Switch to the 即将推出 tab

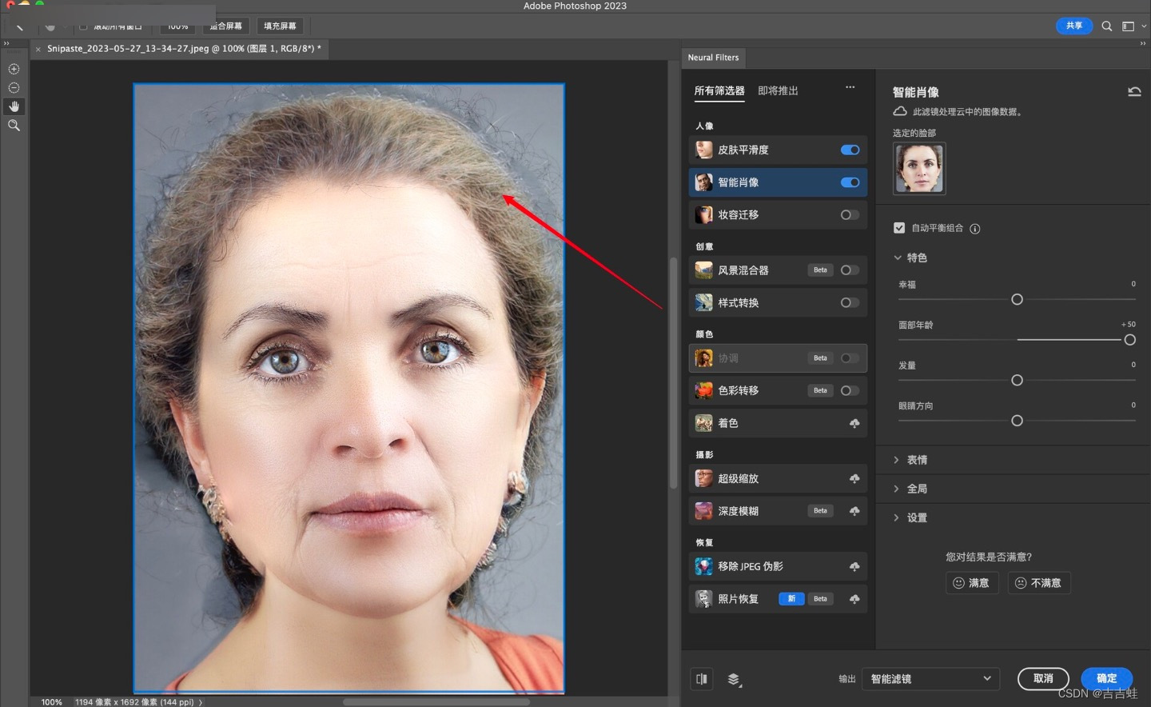[x=778, y=91]
